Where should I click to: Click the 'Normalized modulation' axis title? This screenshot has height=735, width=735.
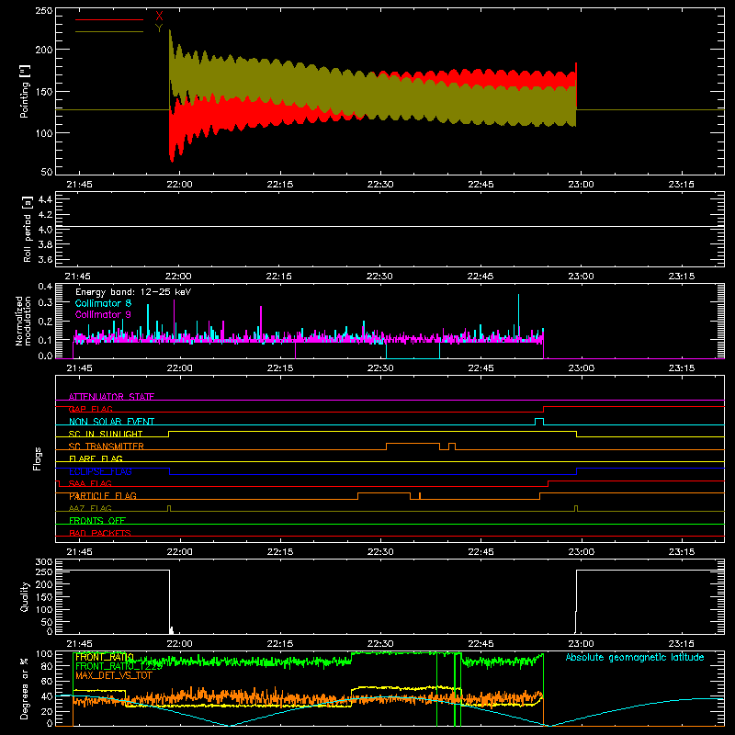23,321
